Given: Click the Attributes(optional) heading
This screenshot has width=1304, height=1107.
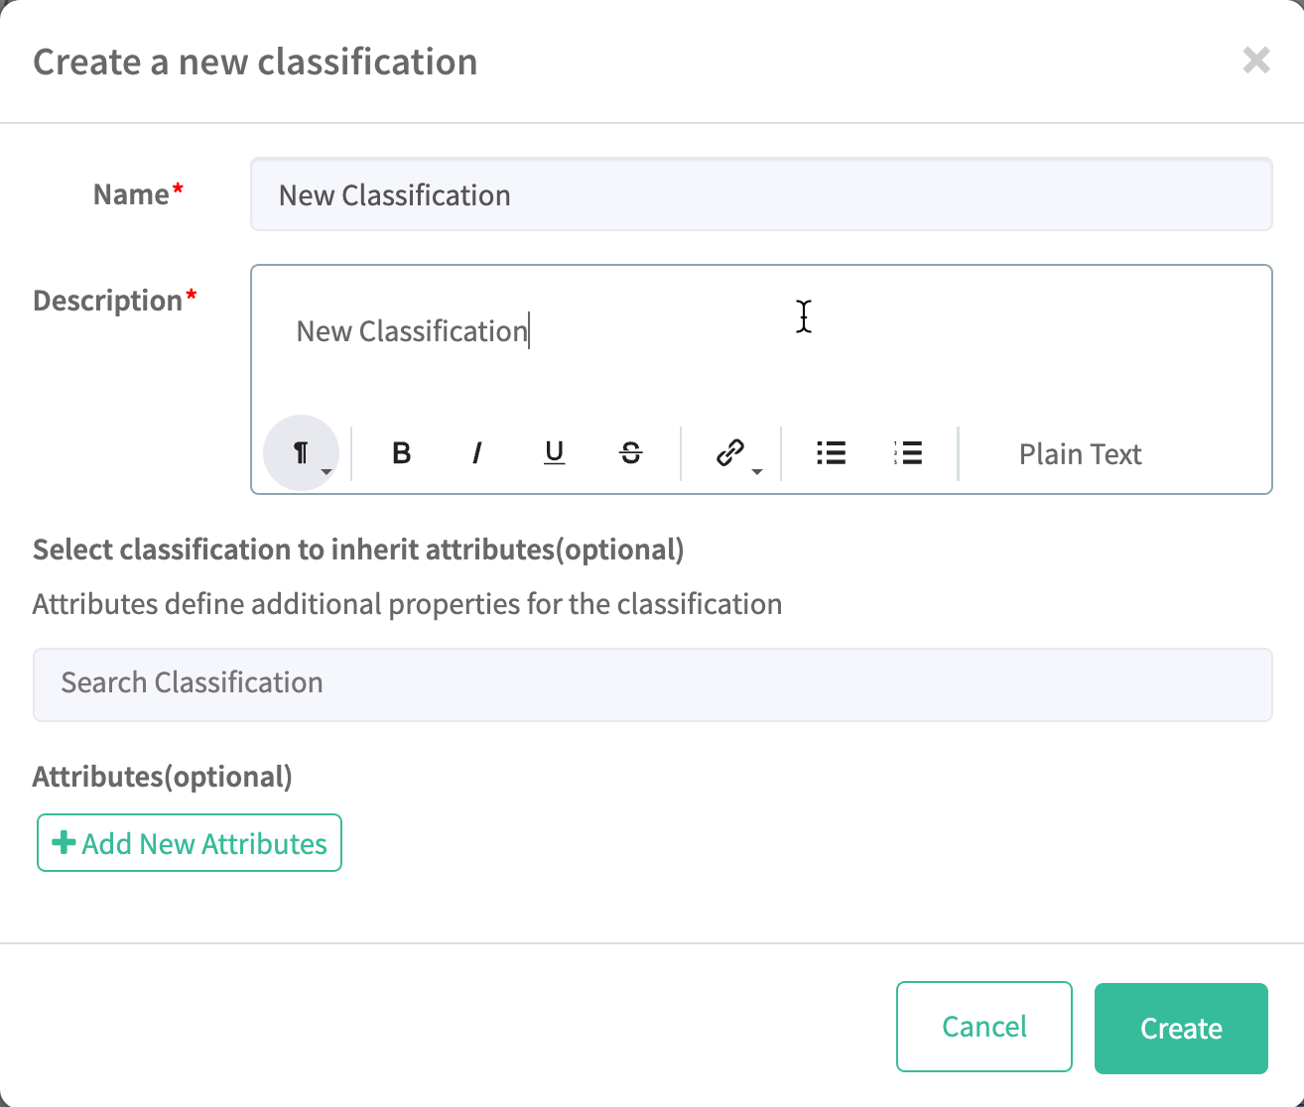Looking at the screenshot, I should [x=163, y=777].
